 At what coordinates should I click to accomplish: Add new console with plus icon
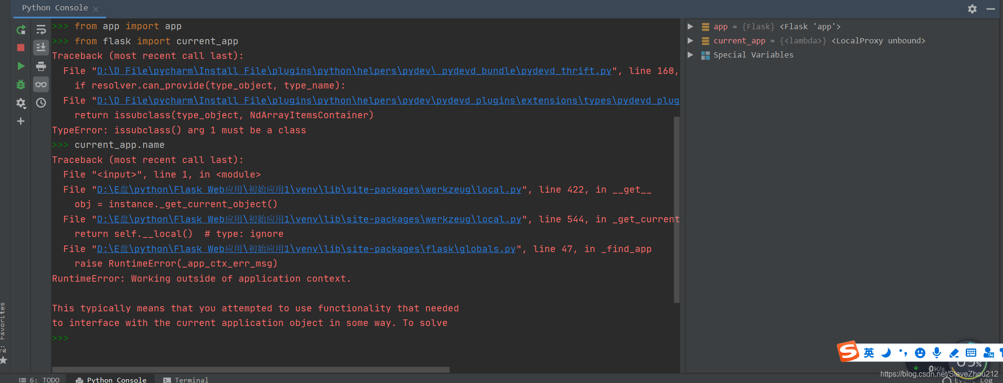tap(21, 121)
